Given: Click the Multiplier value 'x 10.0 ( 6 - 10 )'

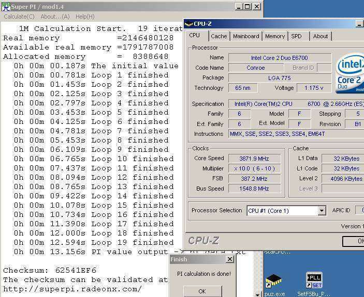Looking at the screenshot, I should click(x=254, y=168).
